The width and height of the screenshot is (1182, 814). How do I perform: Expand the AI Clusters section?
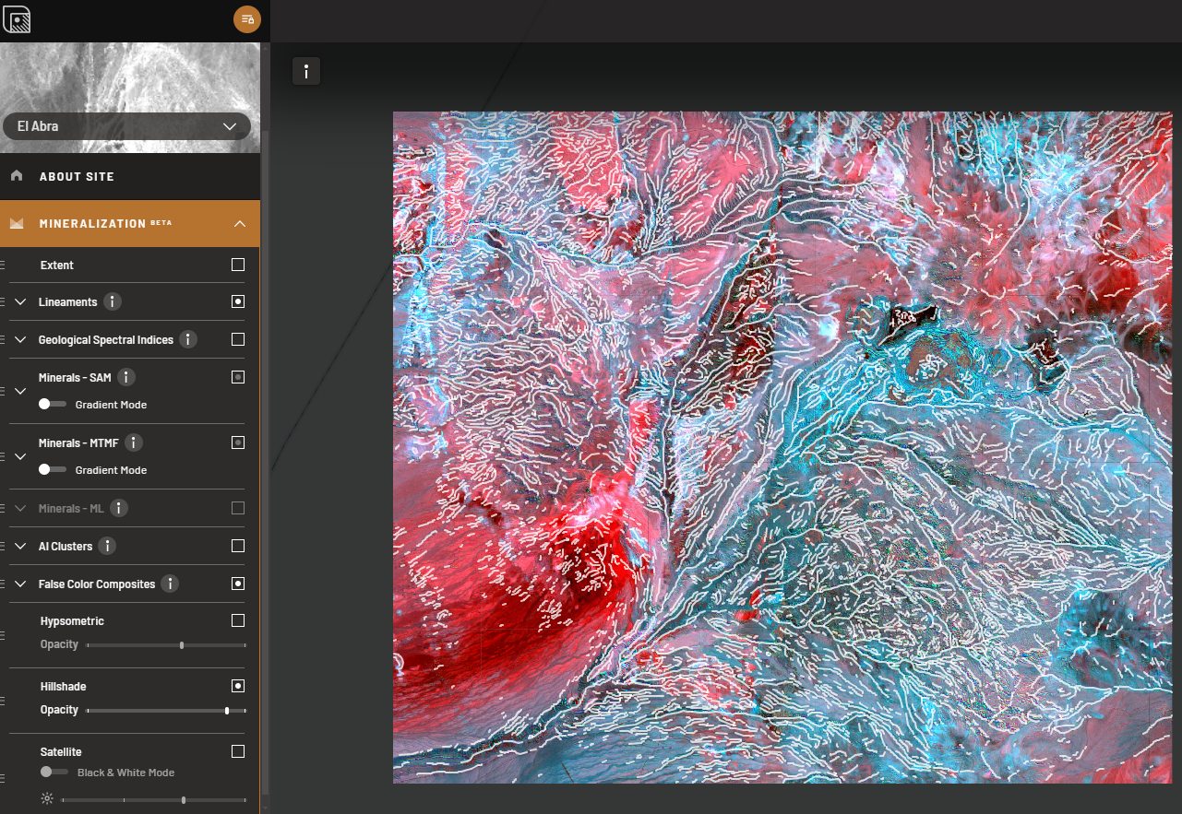[20, 546]
